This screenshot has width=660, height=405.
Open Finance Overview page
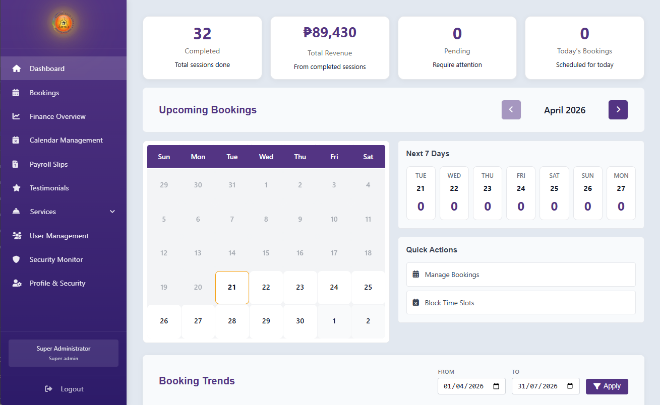[x=64, y=116]
